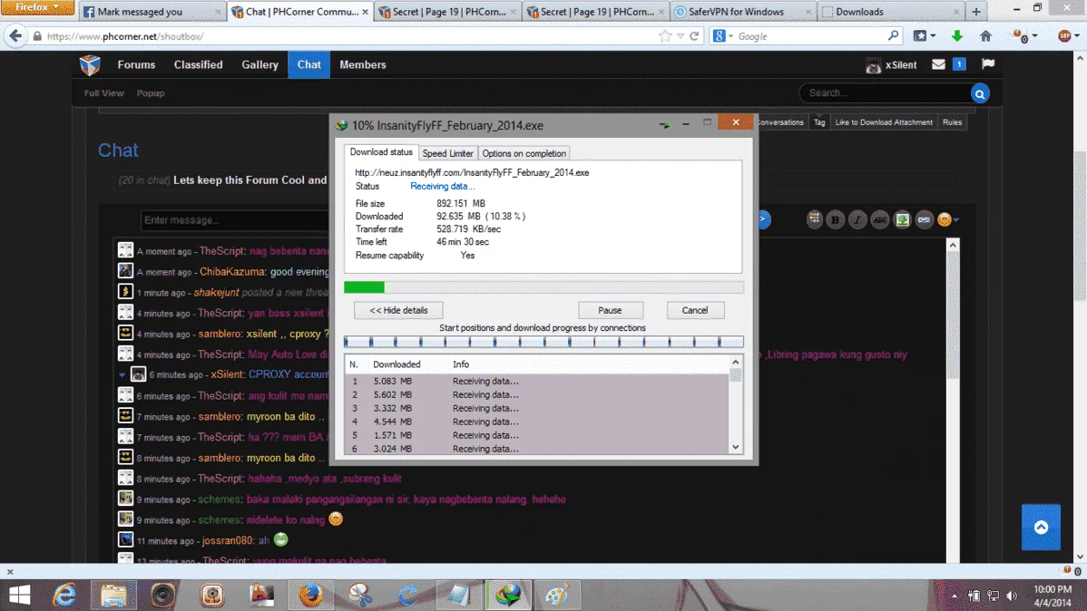Open Full View link
This screenshot has height=611, width=1087.
[104, 92]
